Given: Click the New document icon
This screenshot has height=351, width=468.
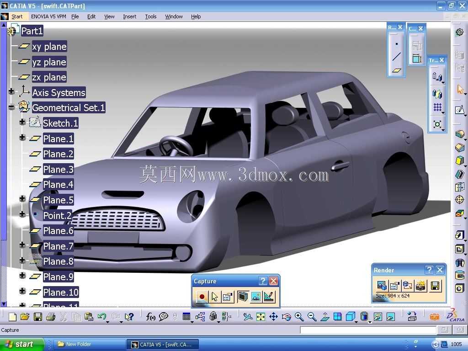Looking at the screenshot, I should pyautogui.click(x=12, y=316).
